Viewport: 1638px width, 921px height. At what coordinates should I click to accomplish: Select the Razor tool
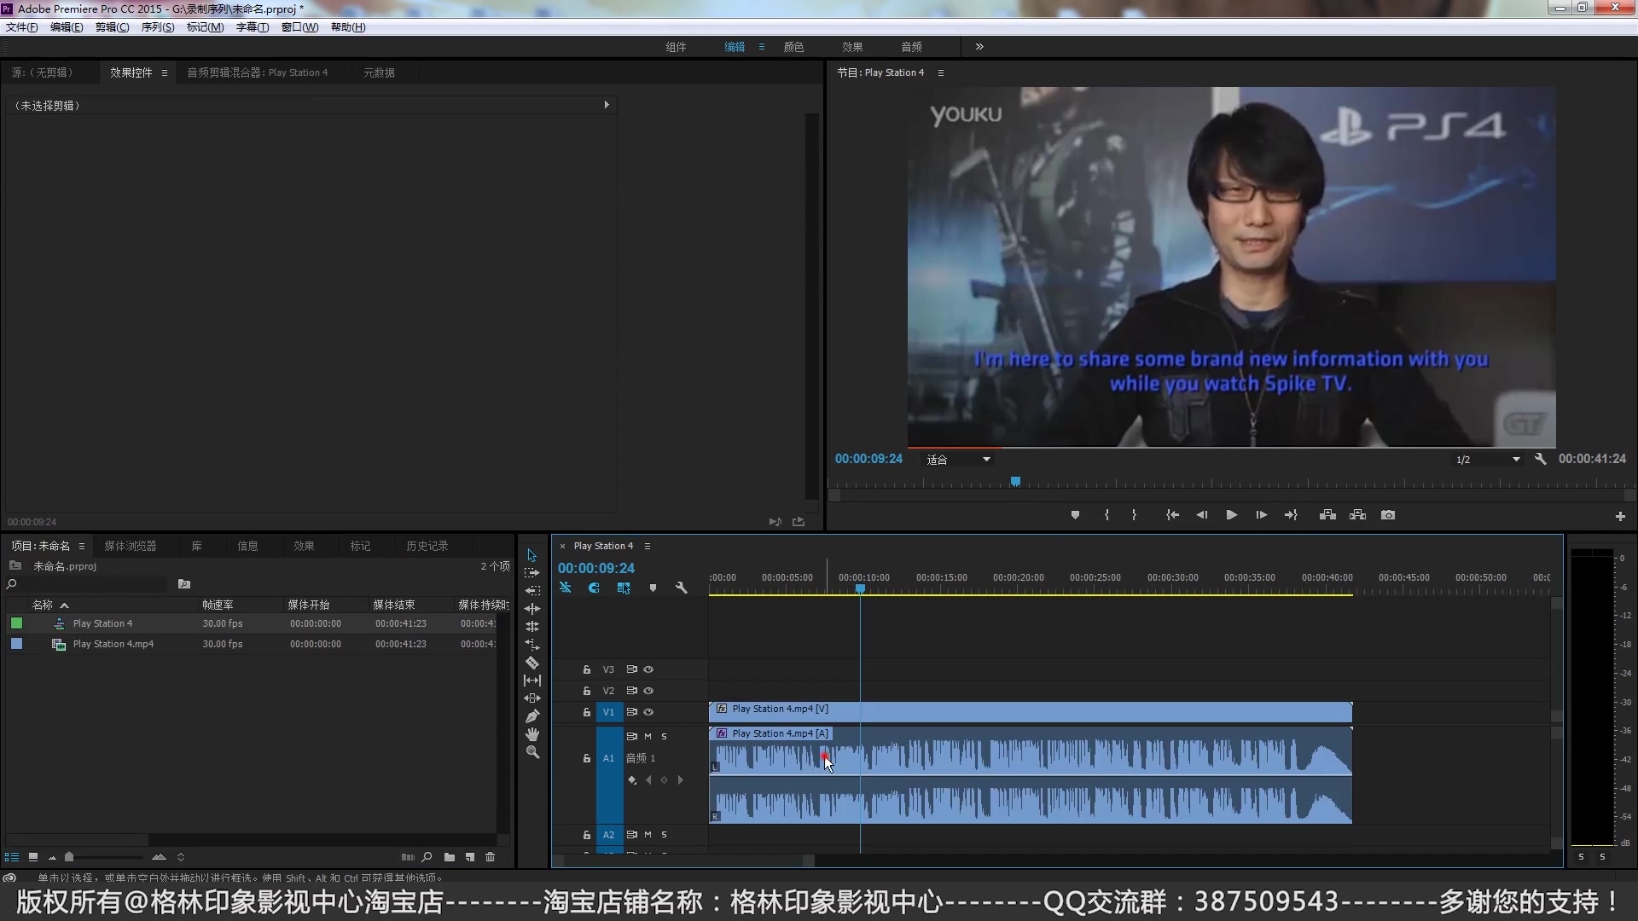tap(531, 663)
